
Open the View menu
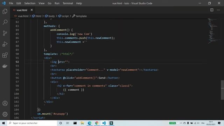41,3
